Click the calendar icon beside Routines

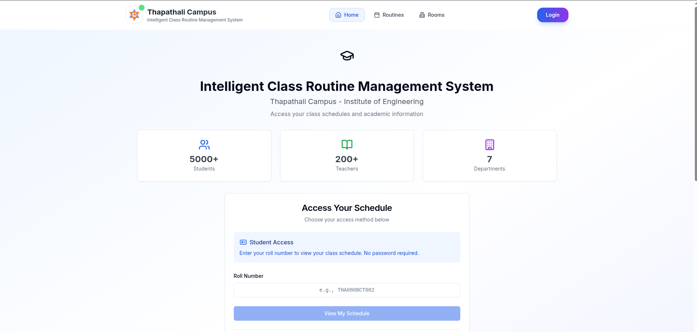pos(377,15)
